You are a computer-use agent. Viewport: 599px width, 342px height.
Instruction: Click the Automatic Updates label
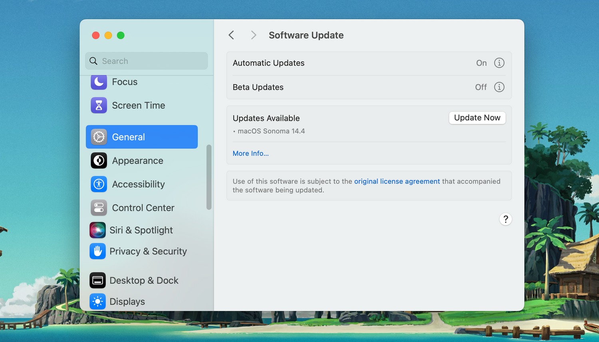coord(269,63)
